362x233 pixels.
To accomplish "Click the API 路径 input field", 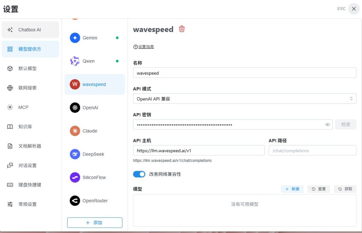I will pyautogui.click(x=313, y=150).
